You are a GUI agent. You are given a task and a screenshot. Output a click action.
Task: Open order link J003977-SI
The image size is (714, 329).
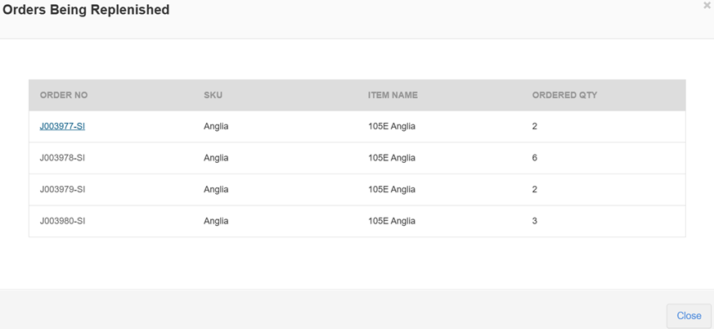62,126
